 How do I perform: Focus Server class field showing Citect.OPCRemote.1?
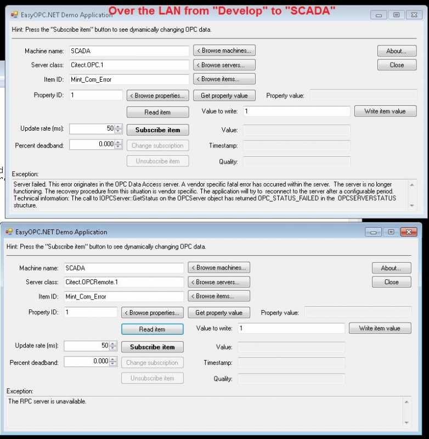coord(123,282)
